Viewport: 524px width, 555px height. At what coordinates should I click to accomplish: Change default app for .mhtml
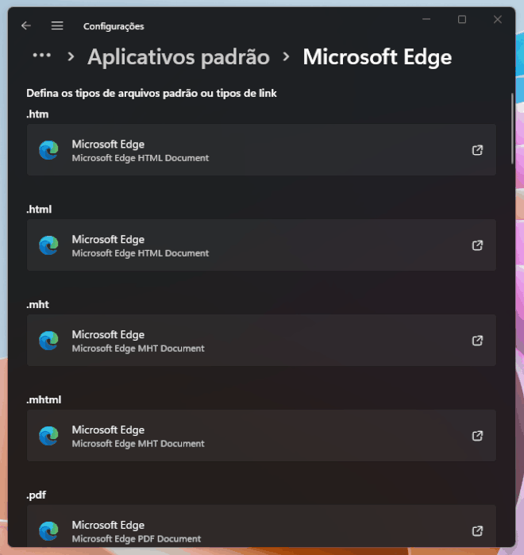(x=261, y=436)
